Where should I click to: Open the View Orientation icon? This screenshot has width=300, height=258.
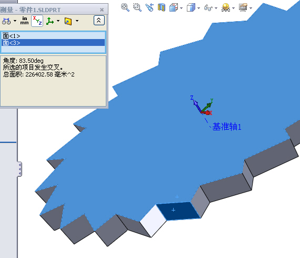(174, 8)
